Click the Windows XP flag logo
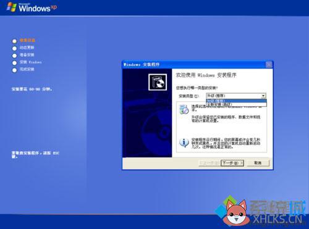Viewport: 309px width, 229px height. pyautogui.click(x=12, y=7)
